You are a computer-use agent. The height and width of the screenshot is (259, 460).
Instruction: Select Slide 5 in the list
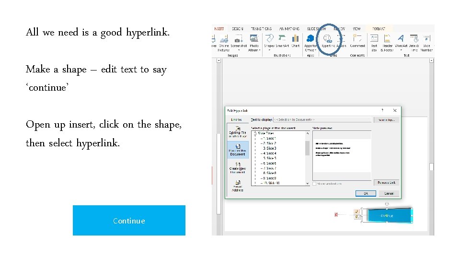tap(270, 158)
